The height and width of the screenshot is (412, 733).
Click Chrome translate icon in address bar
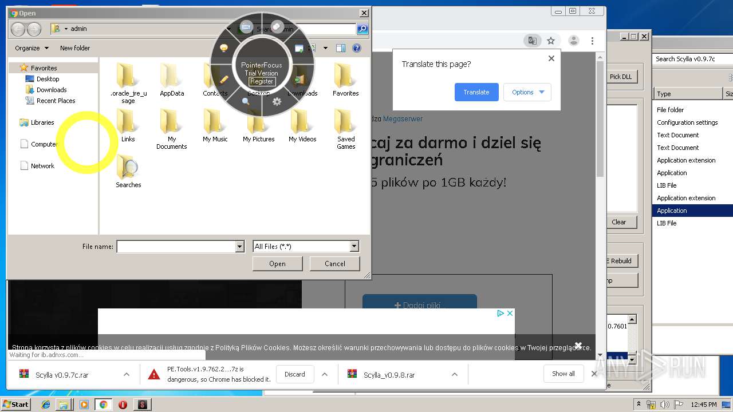tap(533, 41)
